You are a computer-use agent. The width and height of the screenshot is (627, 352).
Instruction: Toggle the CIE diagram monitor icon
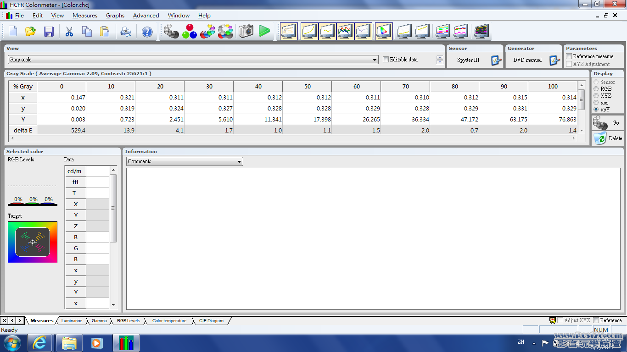[x=384, y=32]
